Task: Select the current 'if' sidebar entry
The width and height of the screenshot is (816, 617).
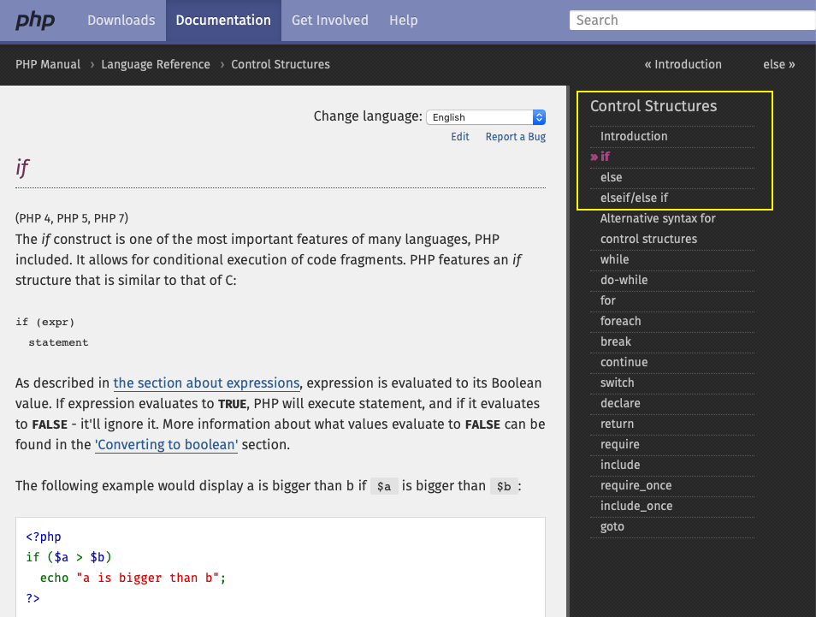Action: point(605,157)
